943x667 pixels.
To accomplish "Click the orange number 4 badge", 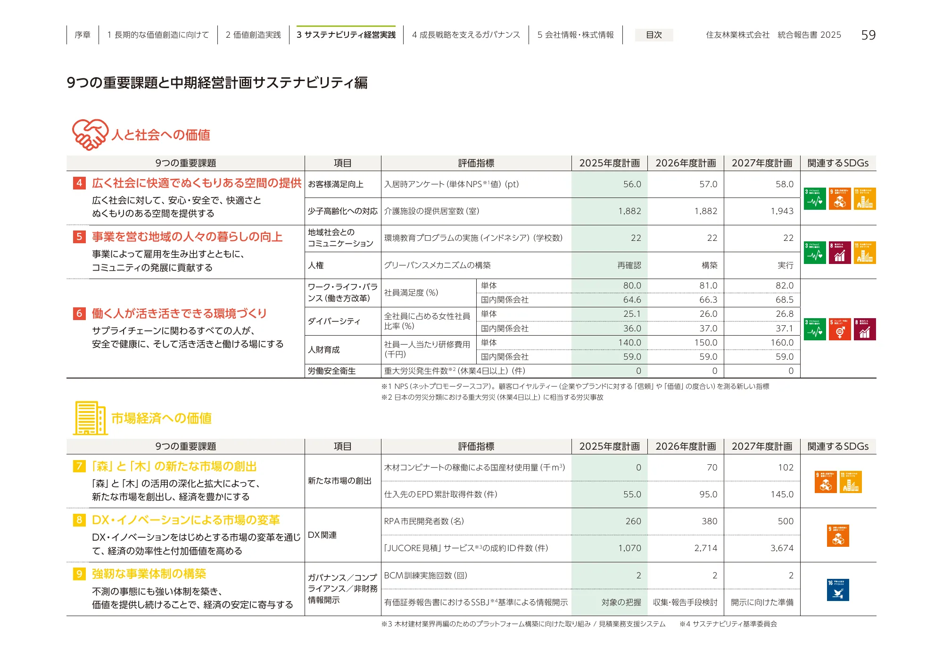I will (78, 184).
